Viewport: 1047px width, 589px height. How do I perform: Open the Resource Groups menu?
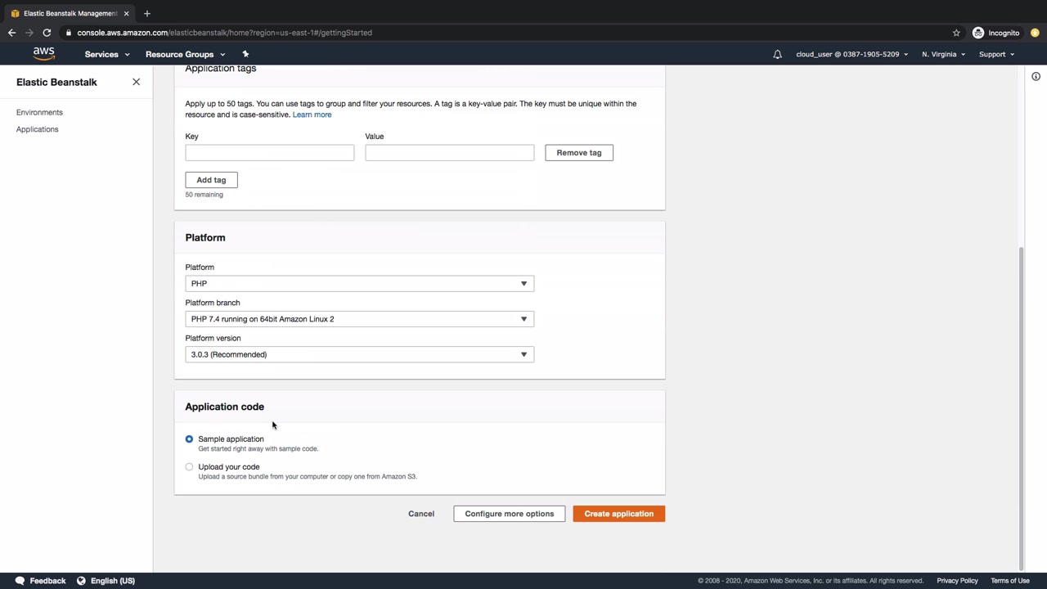[x=185, y=54]
